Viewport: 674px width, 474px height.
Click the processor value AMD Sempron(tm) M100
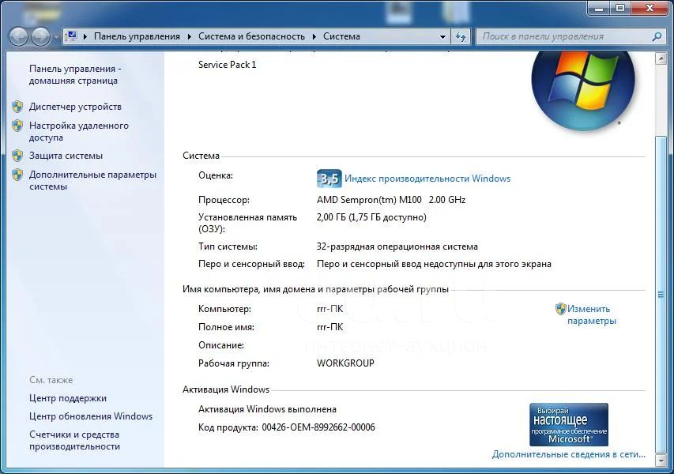tap(369, 200)
